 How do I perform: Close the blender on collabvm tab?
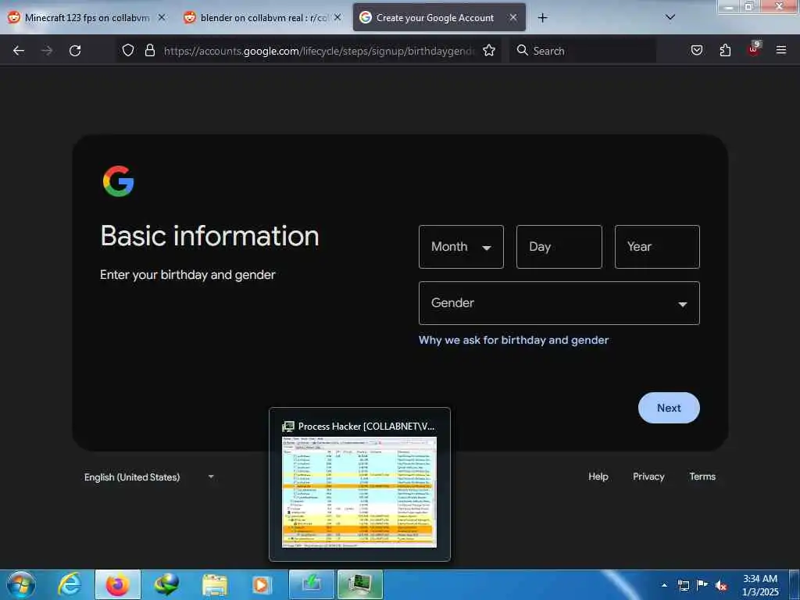coord(337,17)
